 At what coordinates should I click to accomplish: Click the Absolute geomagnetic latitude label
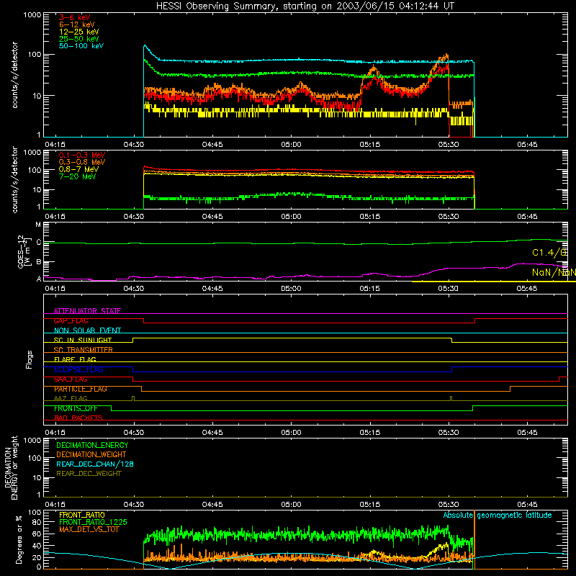[498, 515]
